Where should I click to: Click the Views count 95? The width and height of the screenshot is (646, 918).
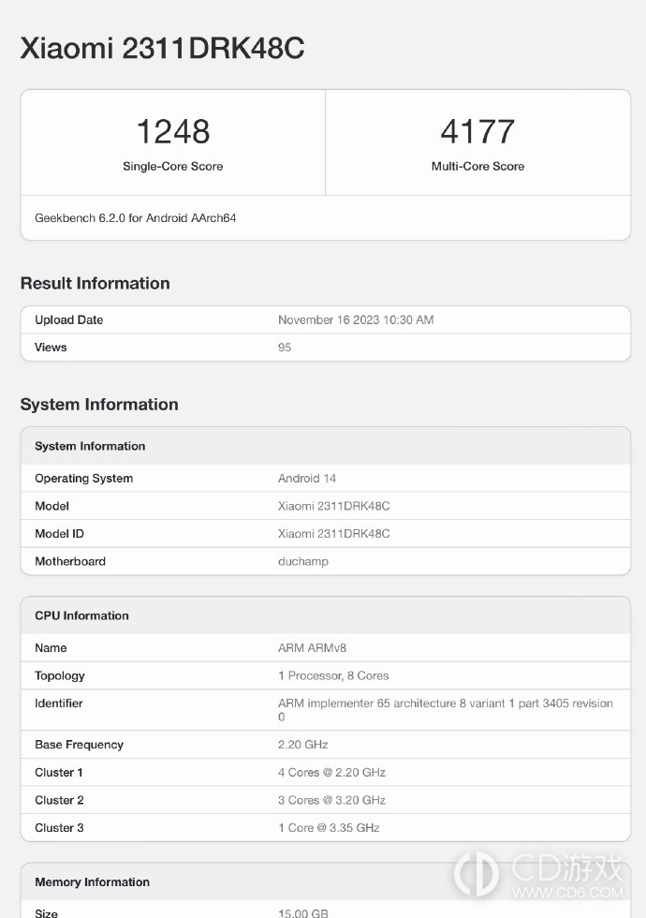[285, 348]
